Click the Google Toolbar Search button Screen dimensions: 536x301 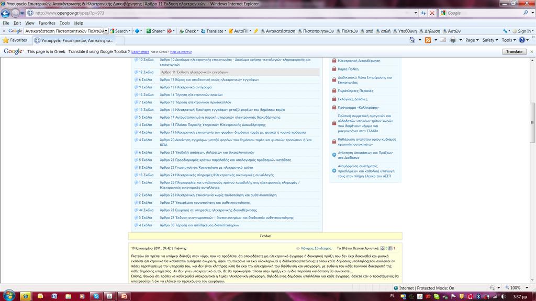coord(120,31)
